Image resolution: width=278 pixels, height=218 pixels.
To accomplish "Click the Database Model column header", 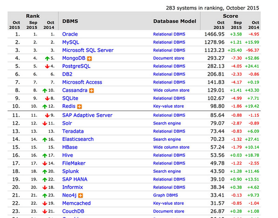I will 175,21.
